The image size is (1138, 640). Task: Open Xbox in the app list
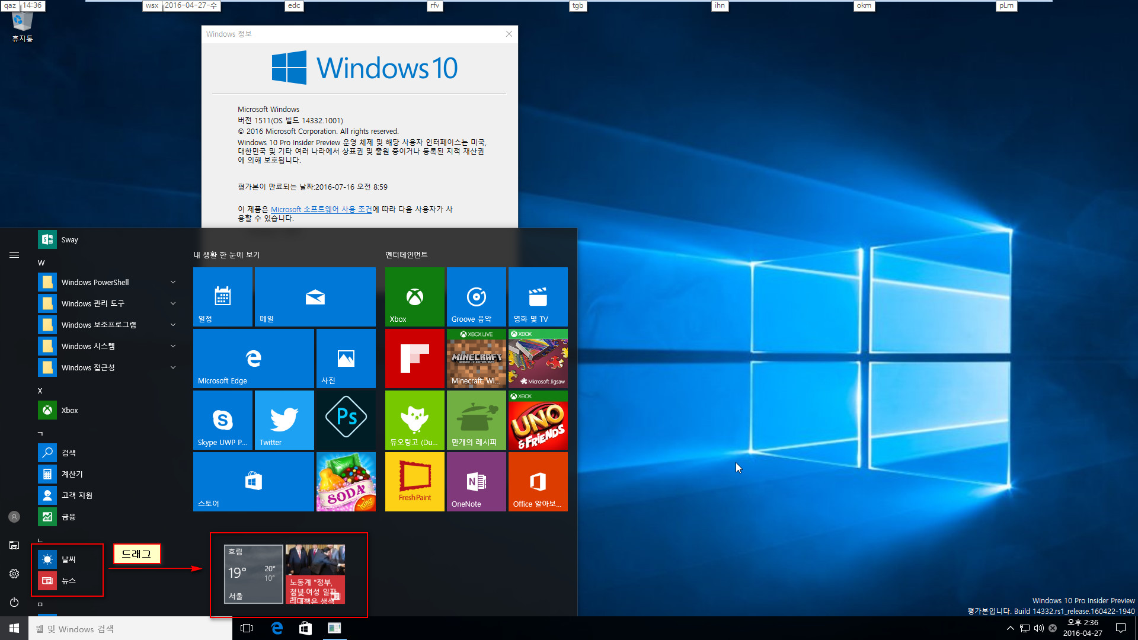click(108, 410)
